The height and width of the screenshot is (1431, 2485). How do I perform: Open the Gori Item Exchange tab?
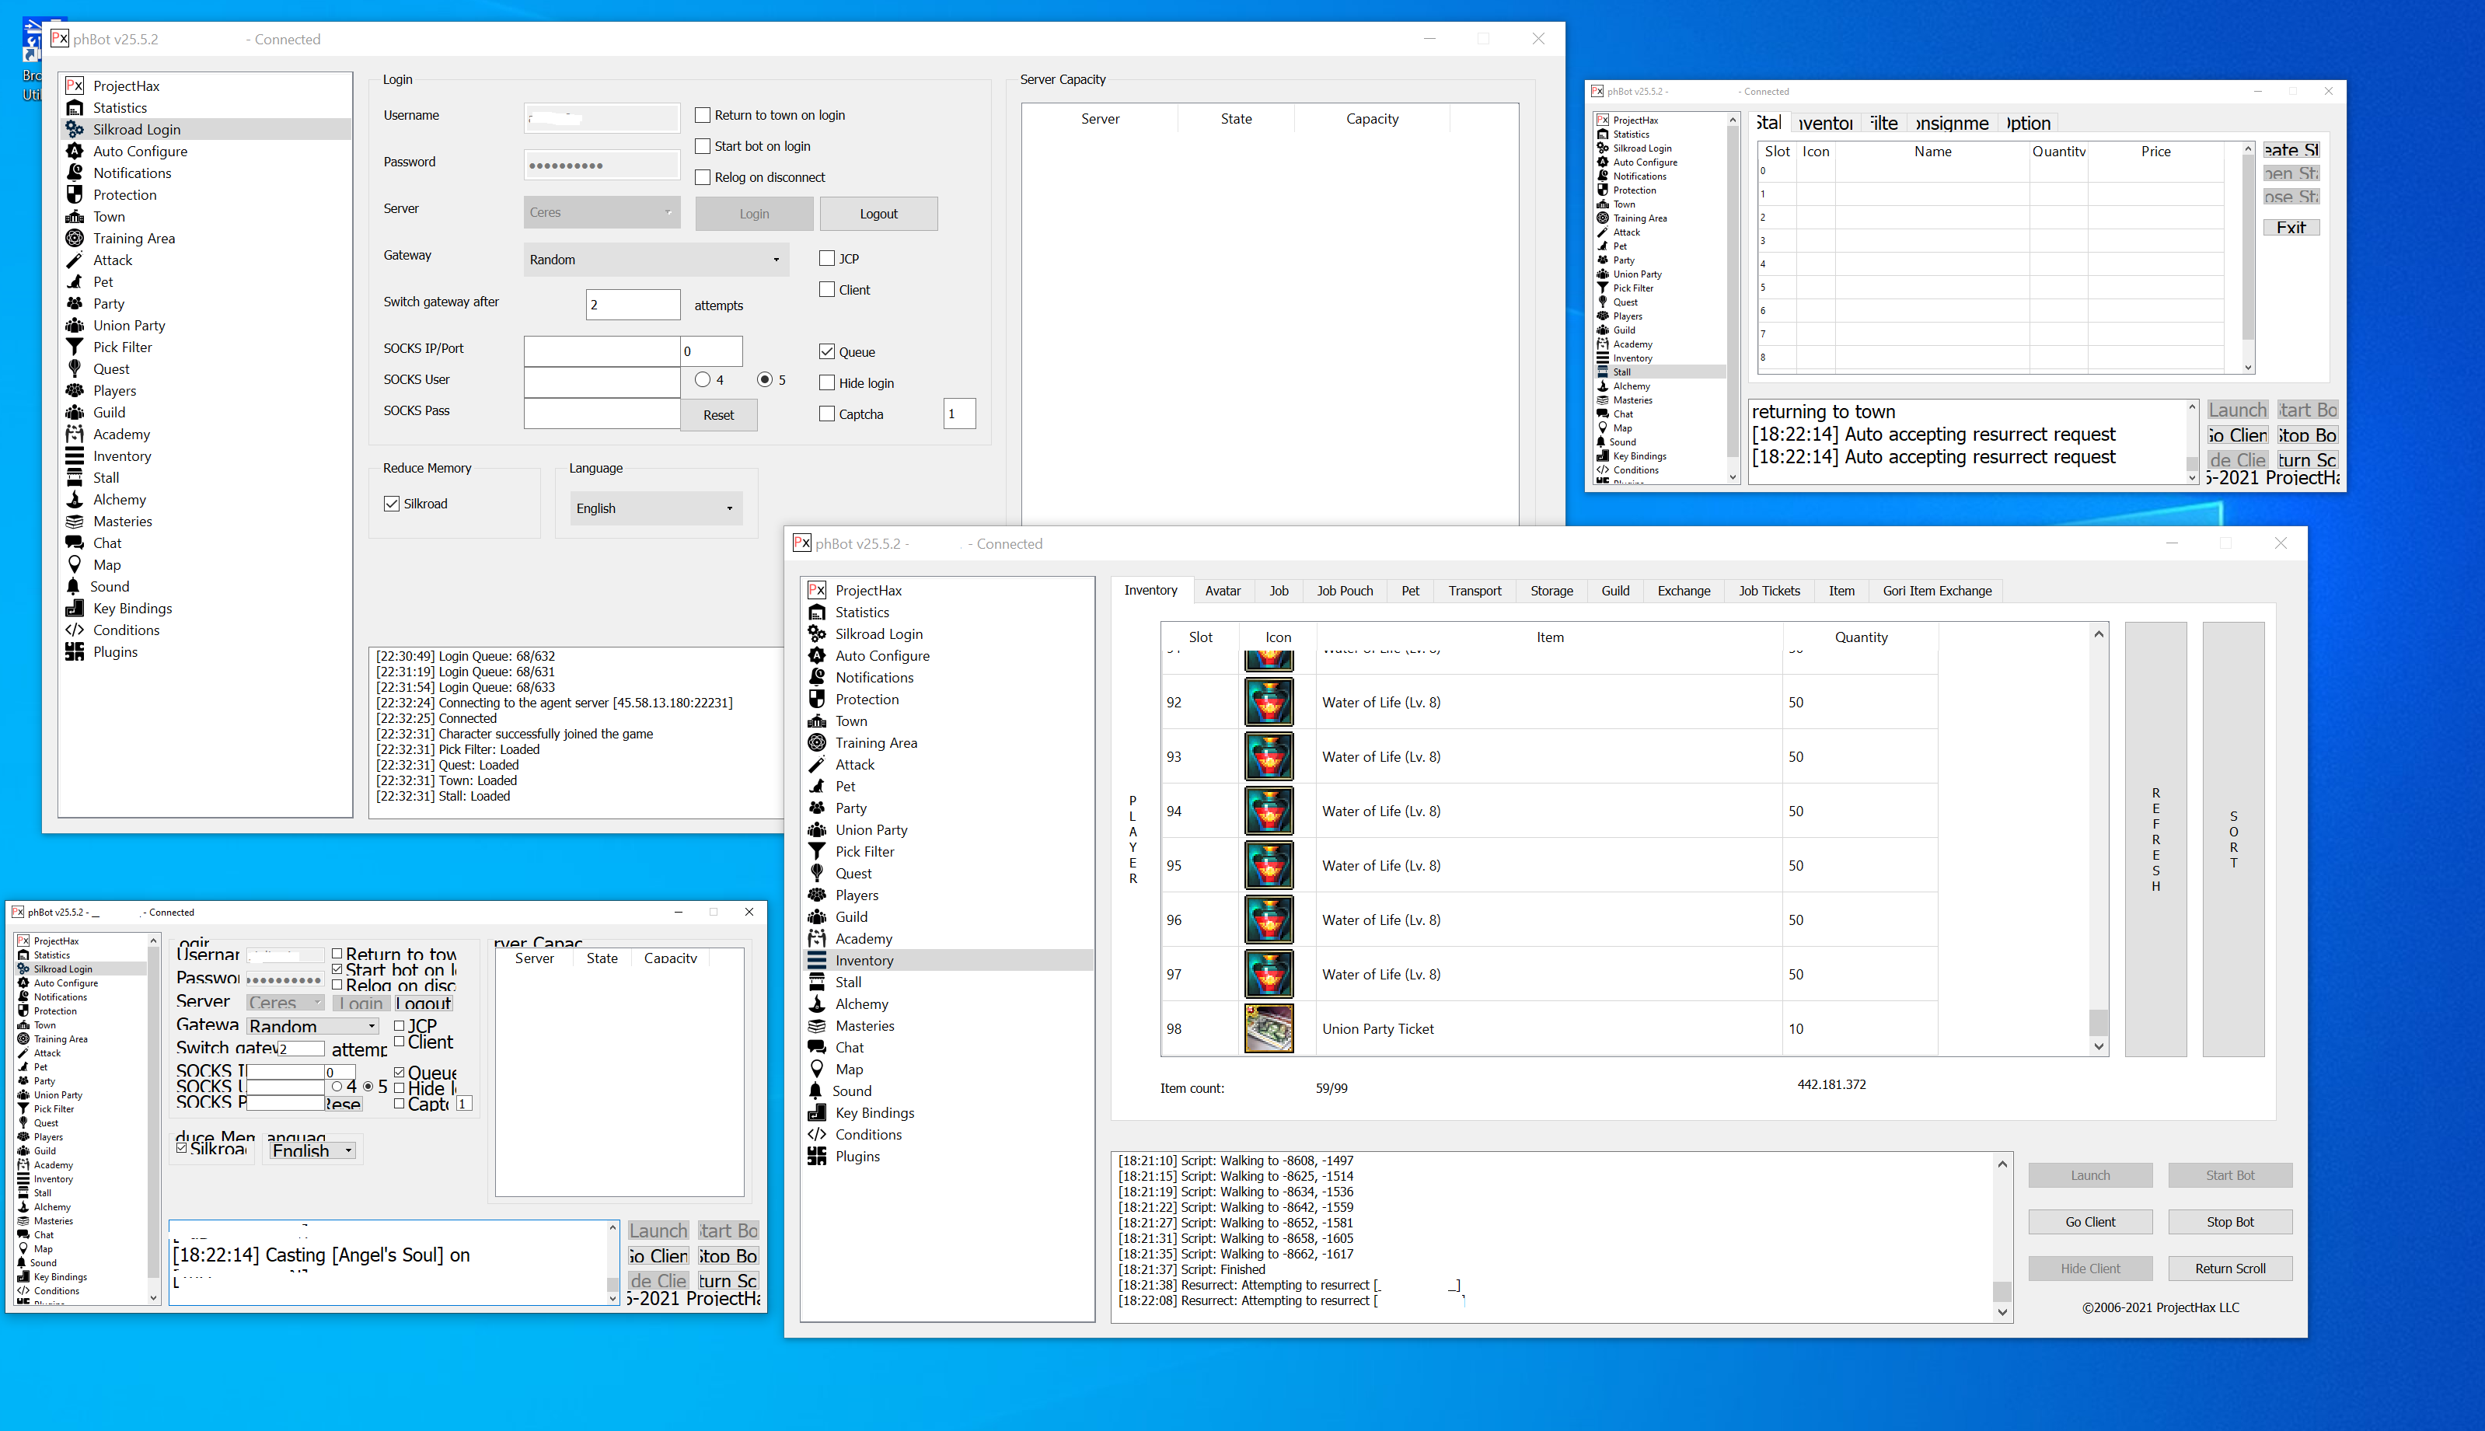(1935, 591)
